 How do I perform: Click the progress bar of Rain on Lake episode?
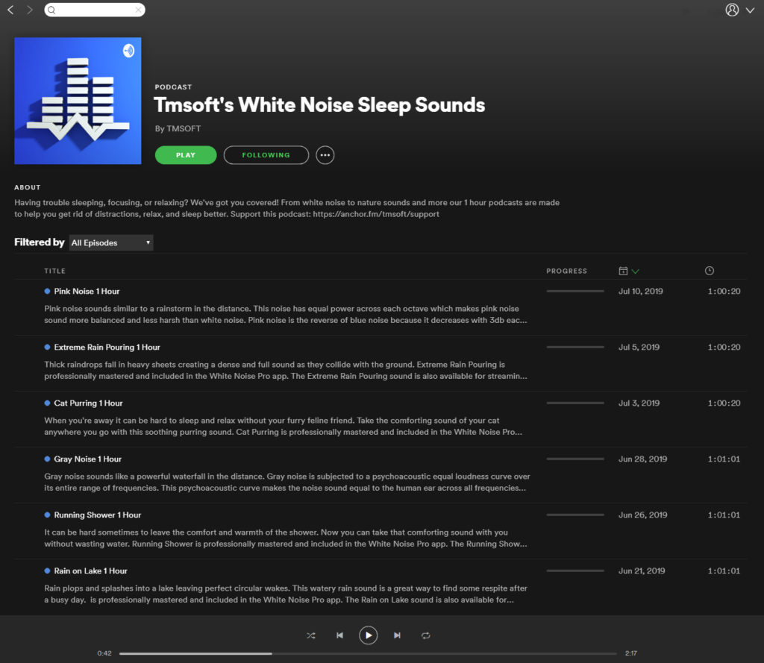click(x=575, y=571)
